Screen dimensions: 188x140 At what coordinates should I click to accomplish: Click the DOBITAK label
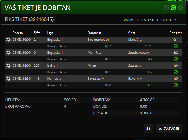click(101, 100)
